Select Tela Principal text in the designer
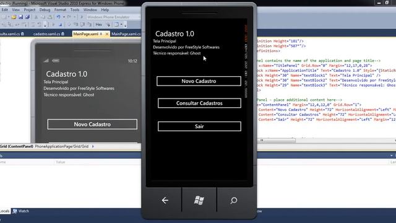The height and width of the screenshot is (223, 396). pyautogui.click(x=56, y=82)
